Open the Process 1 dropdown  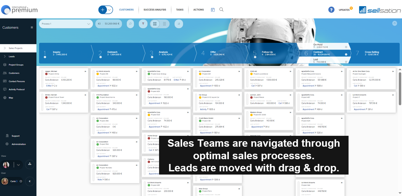coord(66,24)
